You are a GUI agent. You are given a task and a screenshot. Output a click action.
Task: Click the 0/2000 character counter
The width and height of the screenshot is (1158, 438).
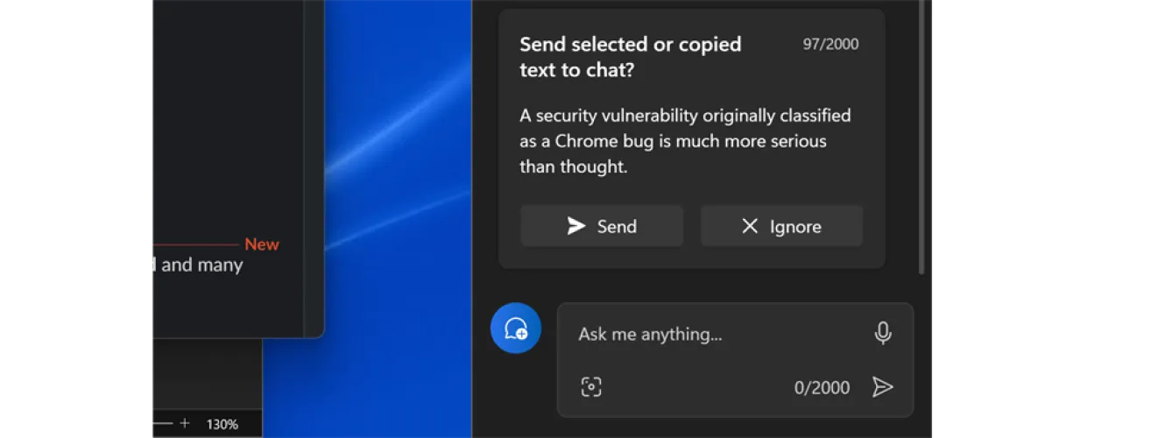[822, 387]
